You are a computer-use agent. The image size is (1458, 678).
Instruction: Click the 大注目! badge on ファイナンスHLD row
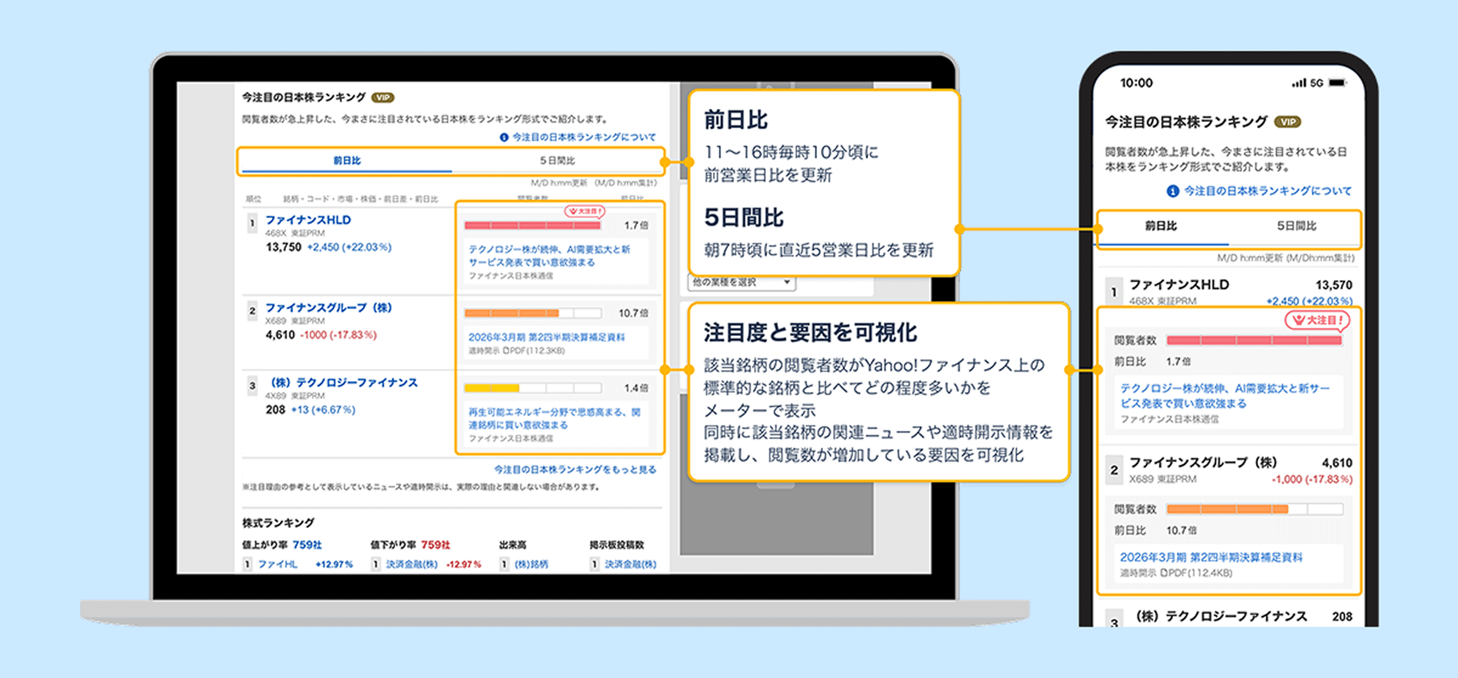tap(584, 211)
